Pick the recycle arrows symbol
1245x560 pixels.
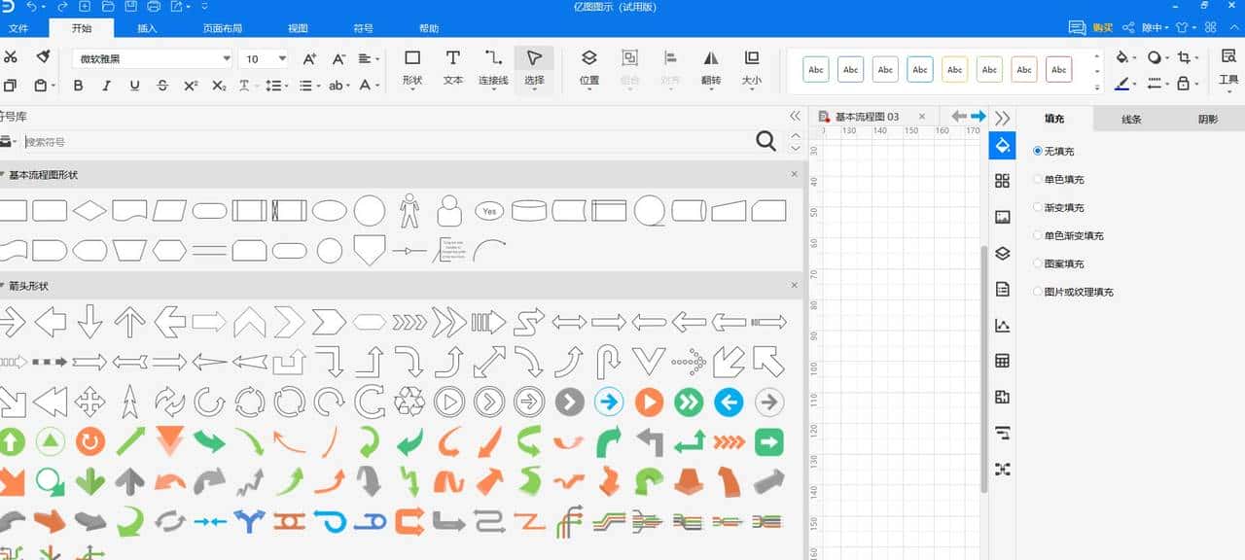[x=409, y=402]
